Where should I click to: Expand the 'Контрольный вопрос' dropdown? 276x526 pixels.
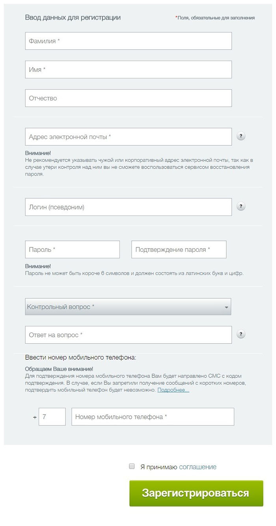click(x=128, y=307)
